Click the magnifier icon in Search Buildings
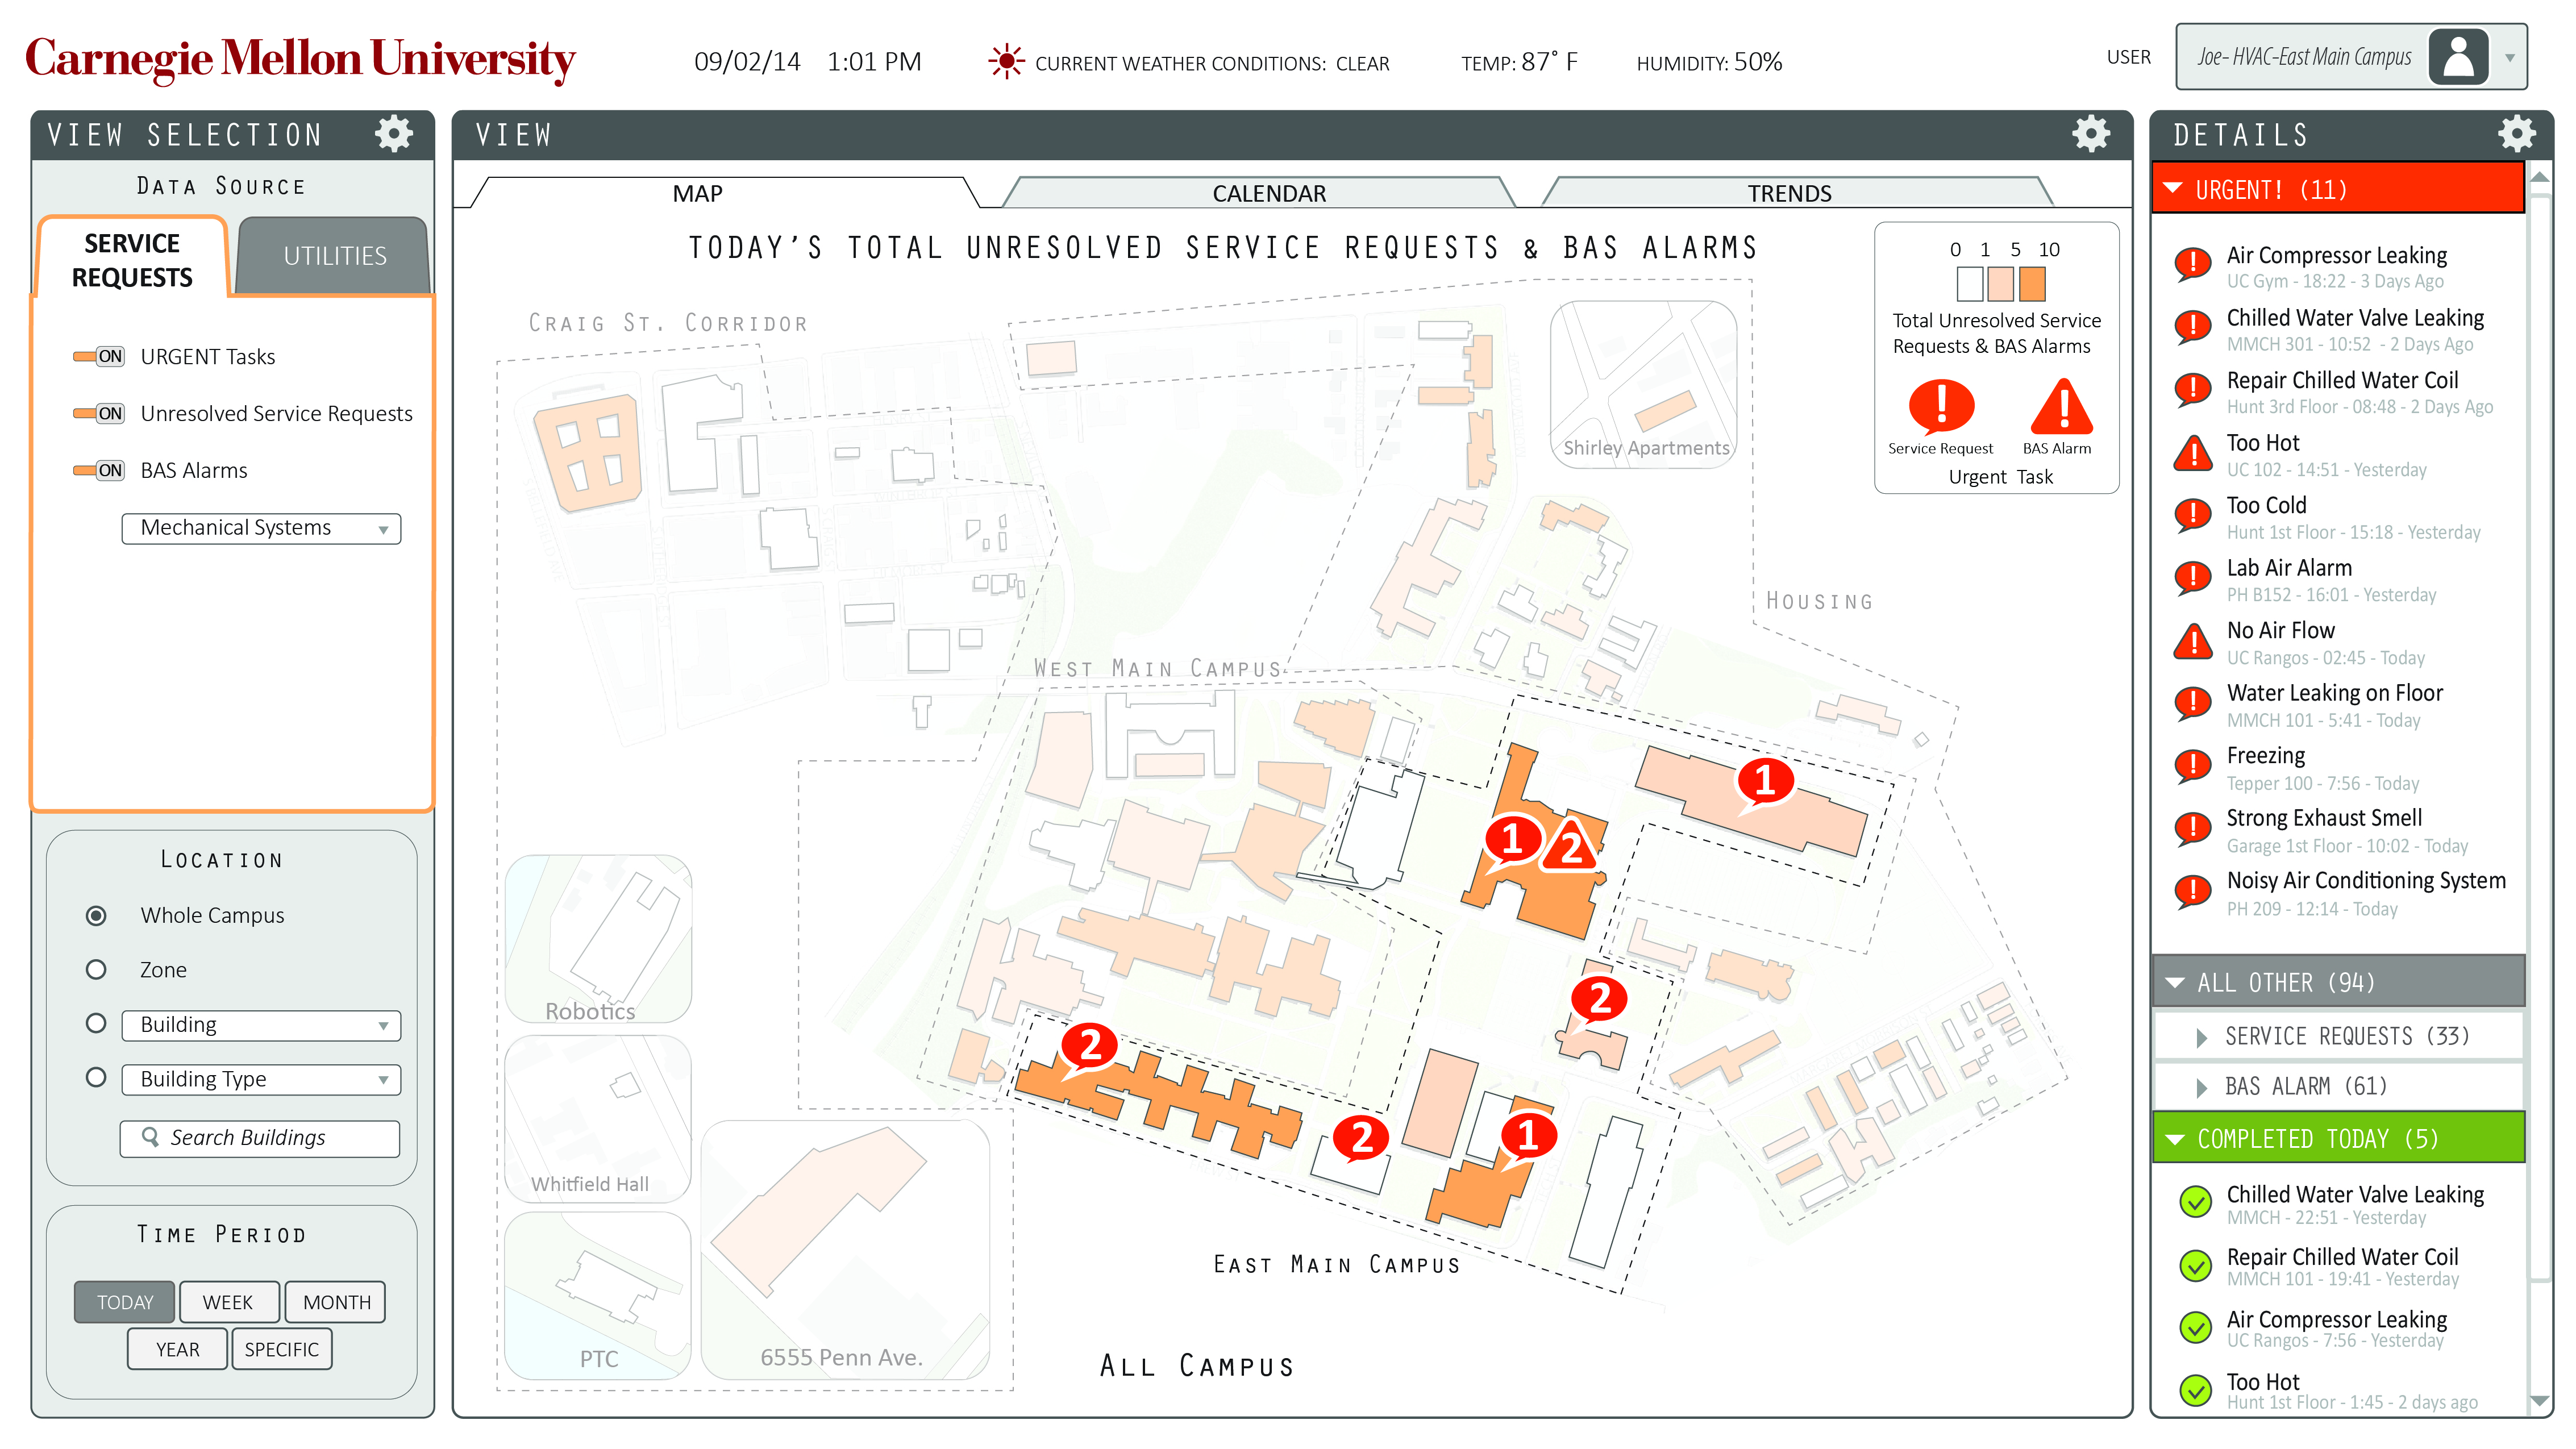The height and width of the screenshot is (1449, 2576). pos(150,1136)
